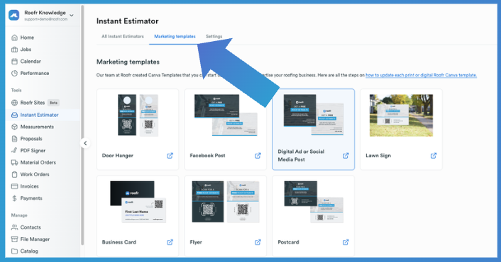Open Digital Ad external link icon

(x=346, y=156)
